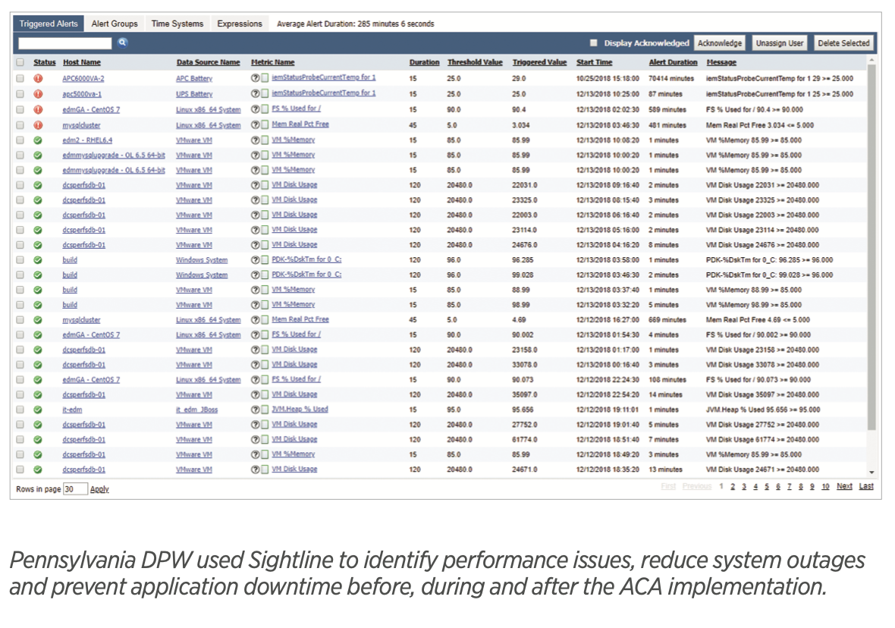Sort the table by Alert Duration column
Viewport: 895px width, 628px height.
pos(673,63)
